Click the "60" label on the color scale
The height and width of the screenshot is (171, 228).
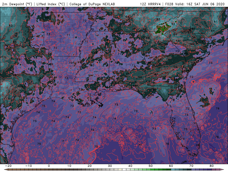click(171, 166)
